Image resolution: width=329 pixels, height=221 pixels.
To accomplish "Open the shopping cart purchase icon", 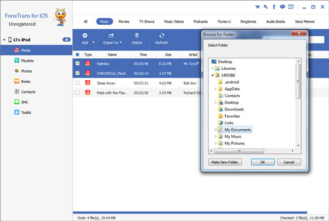I will coord(257,7).
